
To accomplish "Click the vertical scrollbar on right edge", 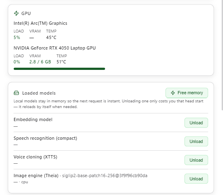I will [222, 55].
